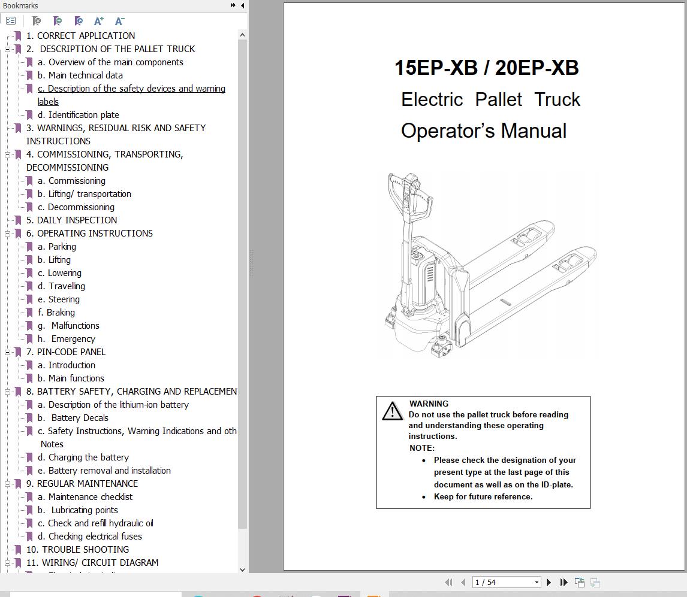The image size is (687, 597).
Task: Open 'a. Overview of the main components'
Action: point(110,62)
